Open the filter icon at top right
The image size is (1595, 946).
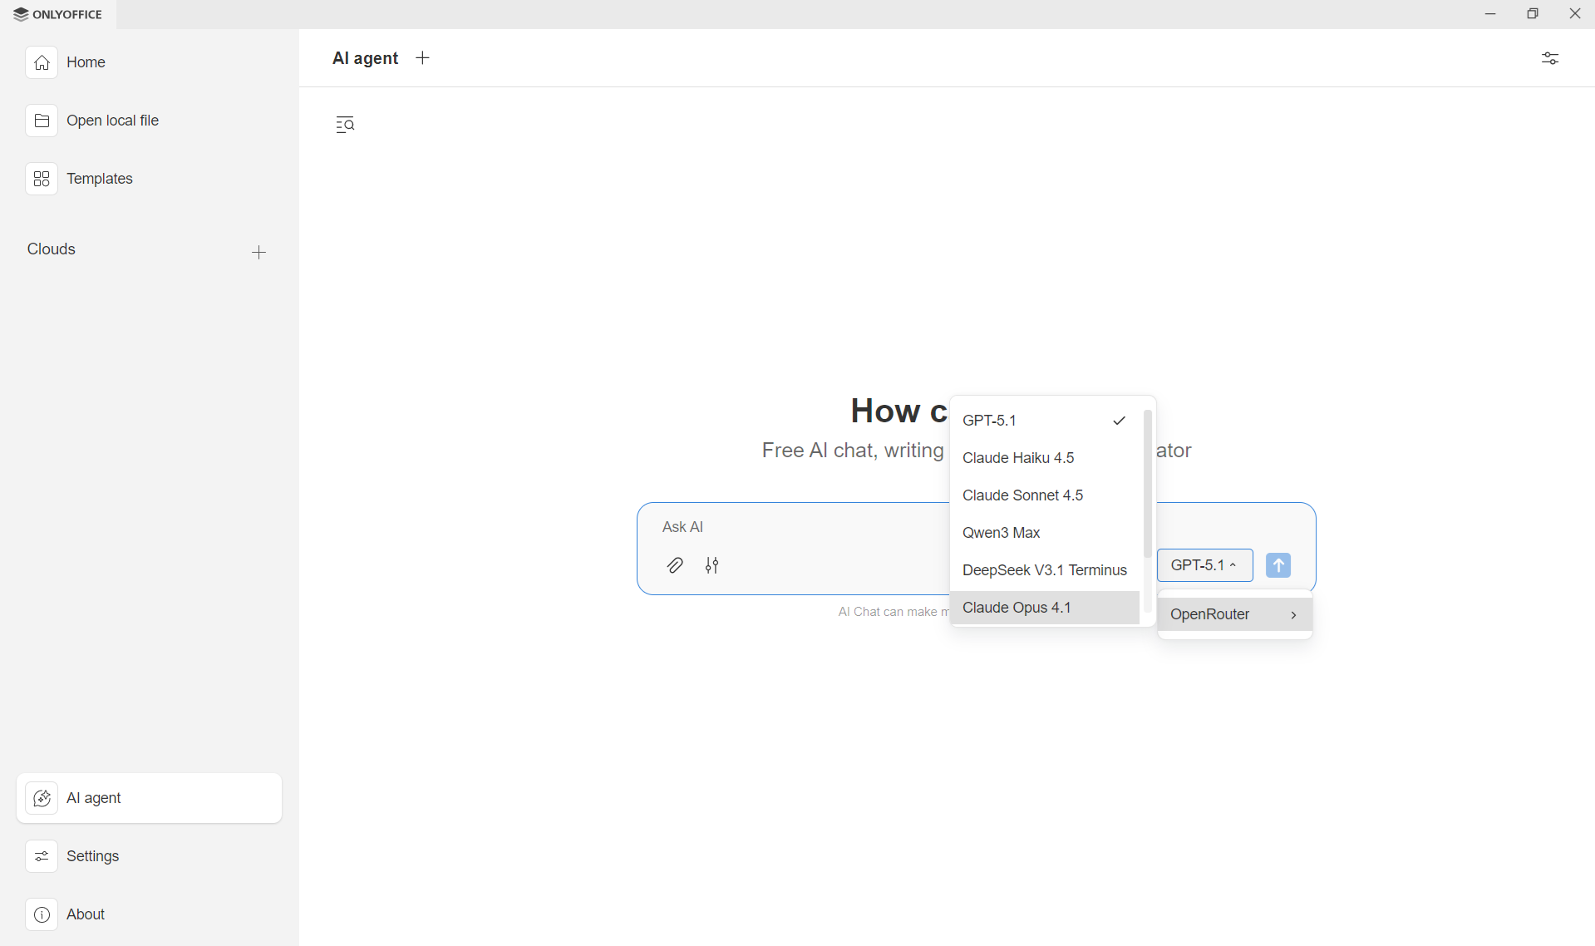pyautogui.click(x=1550, y=58)
